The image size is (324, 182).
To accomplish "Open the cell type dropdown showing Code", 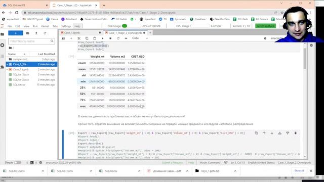I will pyautogui.click(x=140, y=38).
